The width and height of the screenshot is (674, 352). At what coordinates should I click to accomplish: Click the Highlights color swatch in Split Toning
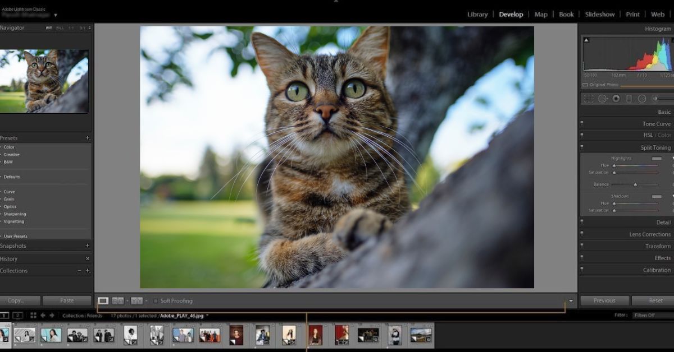(657, 159)
